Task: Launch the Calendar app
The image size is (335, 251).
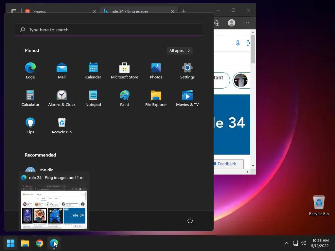Action: click(x=93, y=71)
